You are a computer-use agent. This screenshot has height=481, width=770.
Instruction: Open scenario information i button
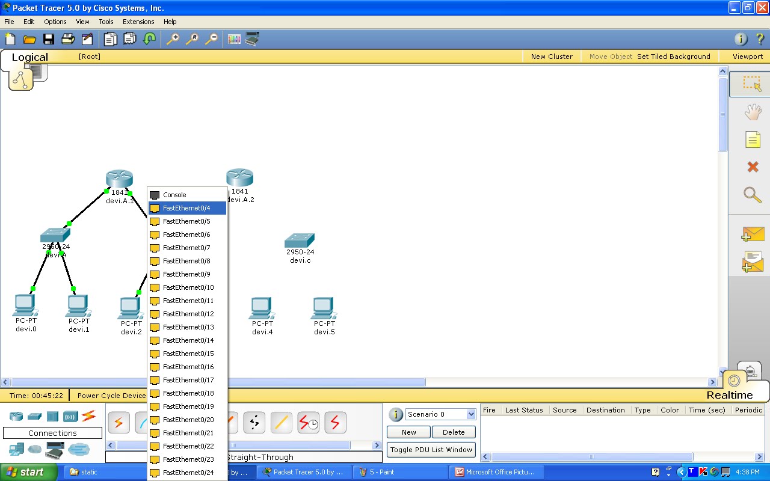[396, 414]
